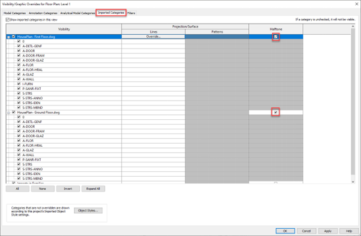Select the Imported Categories tab
The image size is (361, 236).
point(111,13)
